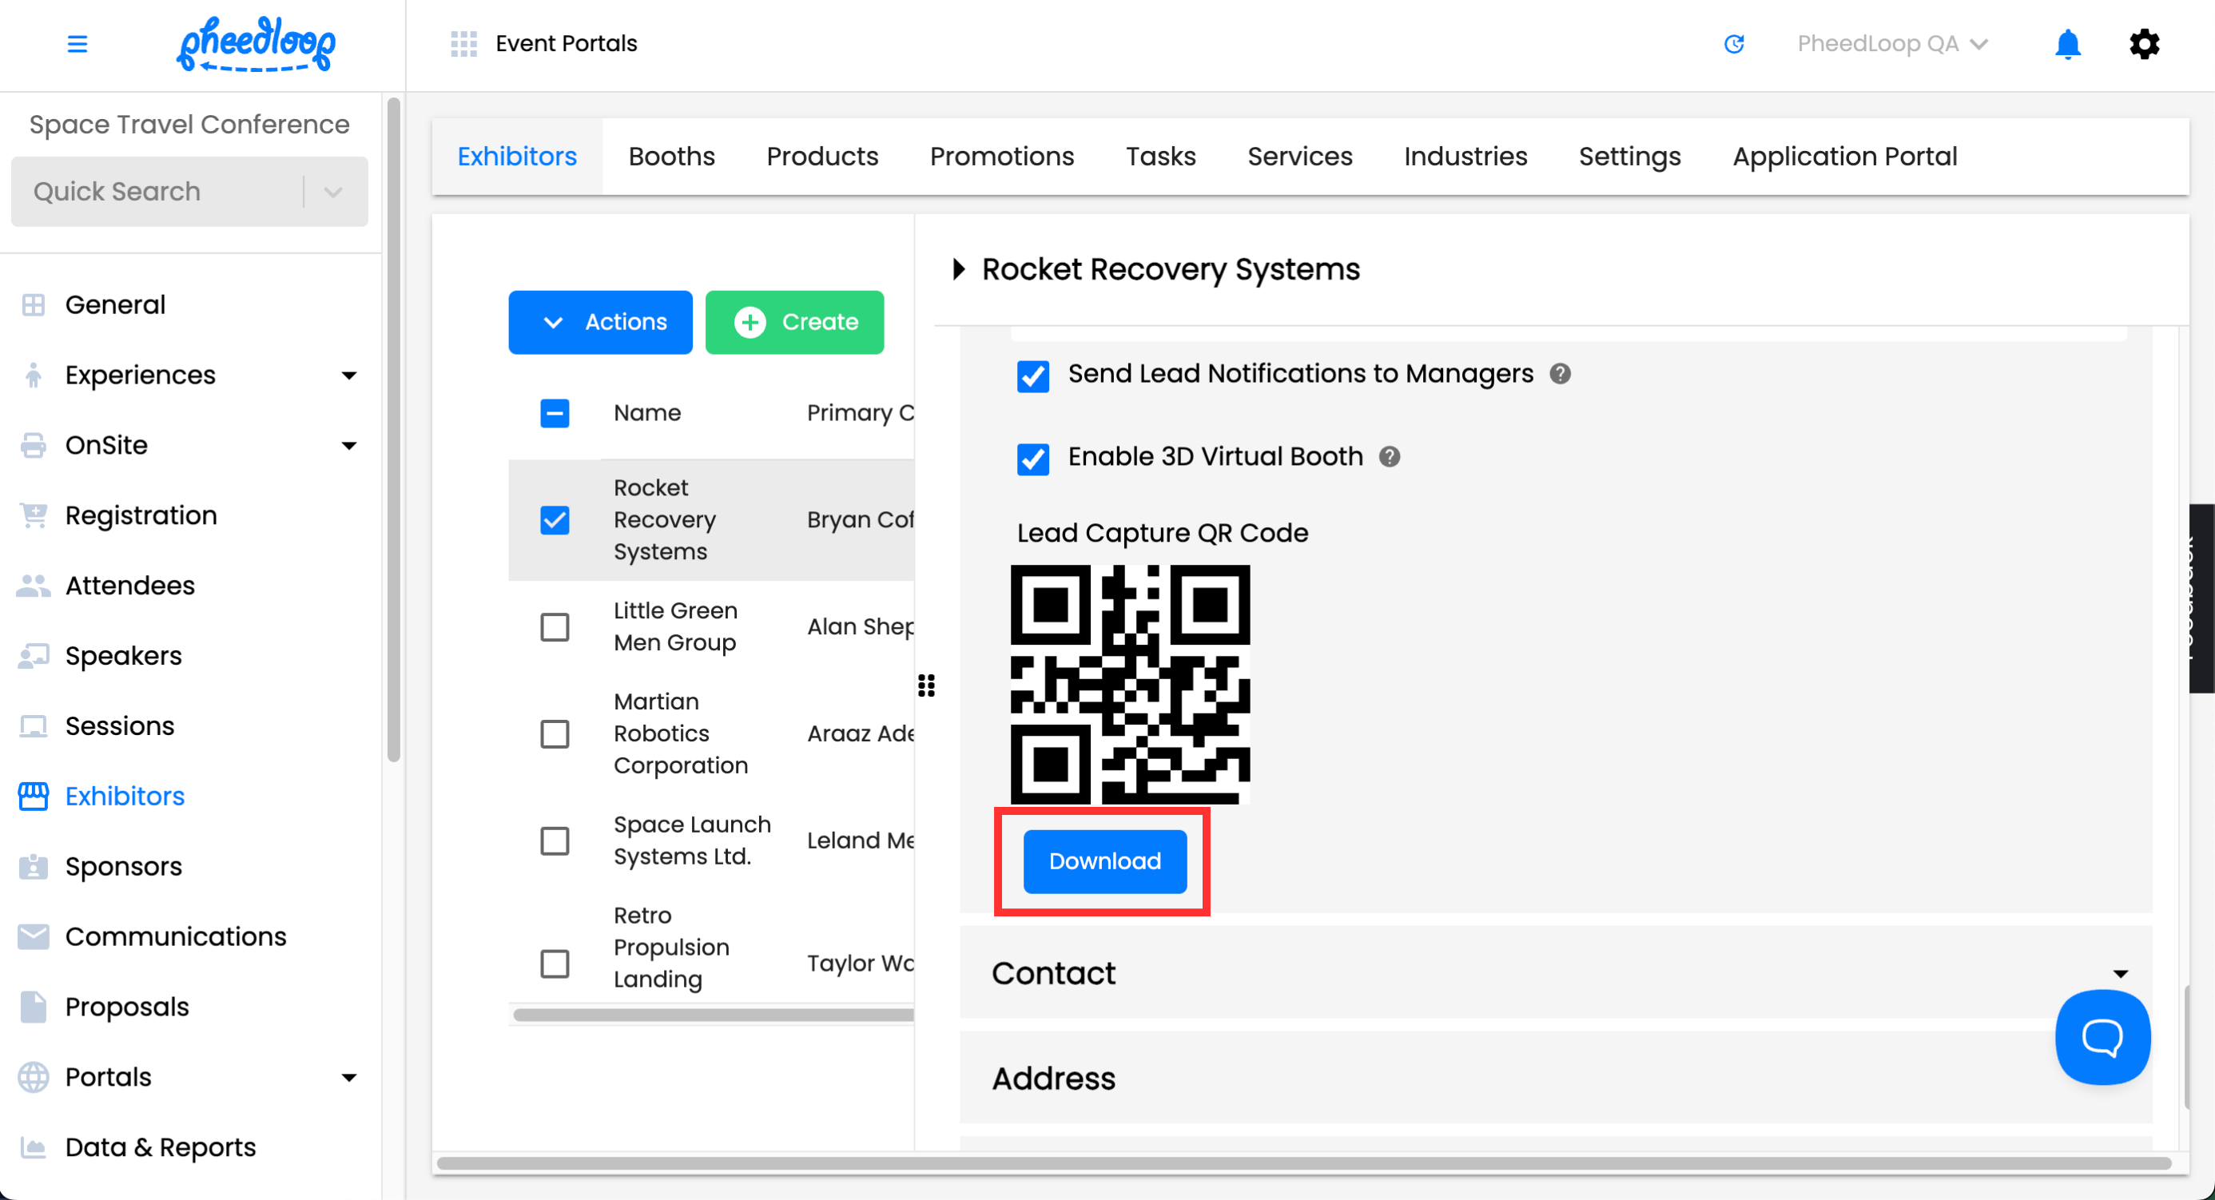The image size is (2215, 1200).
Task: Click the Data & Reports chart icon
Action: [34, 1147]
